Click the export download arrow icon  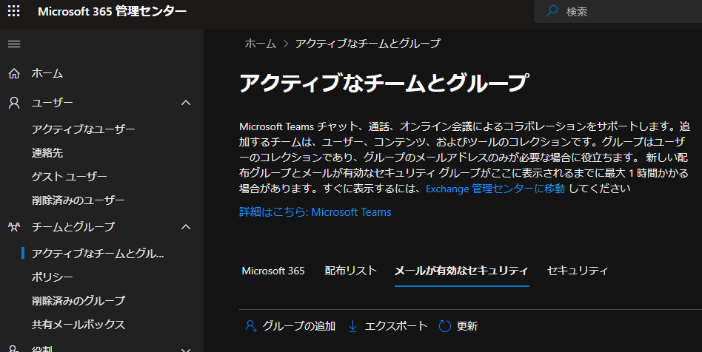[x=352, y=326]
